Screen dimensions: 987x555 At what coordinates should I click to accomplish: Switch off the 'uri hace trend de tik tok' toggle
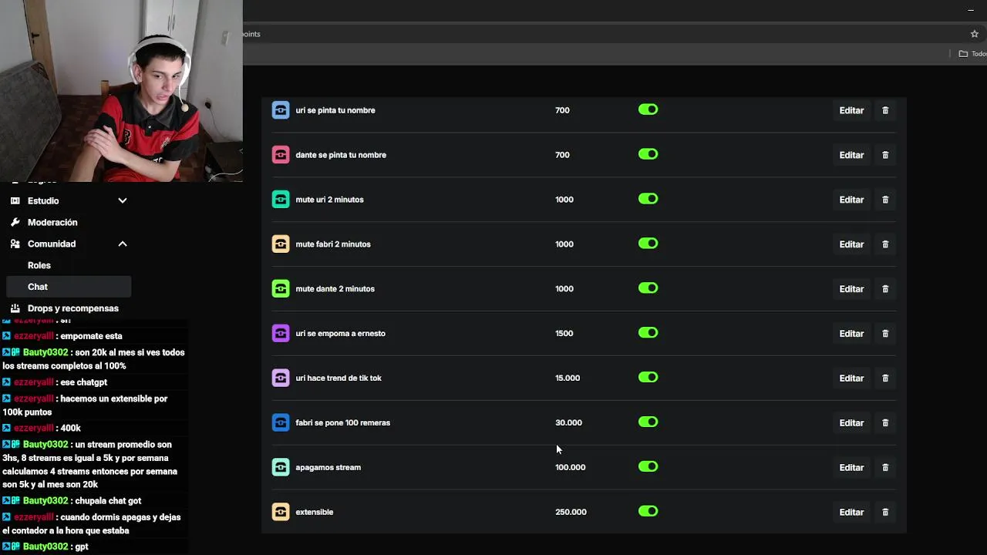(x=648, y=378)
